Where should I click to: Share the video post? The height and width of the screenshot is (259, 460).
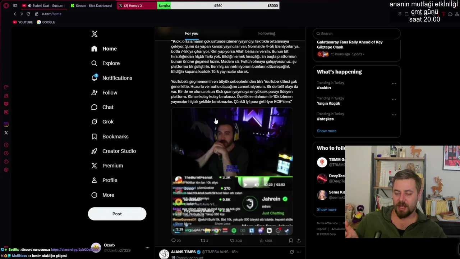(x=298, y=241)
